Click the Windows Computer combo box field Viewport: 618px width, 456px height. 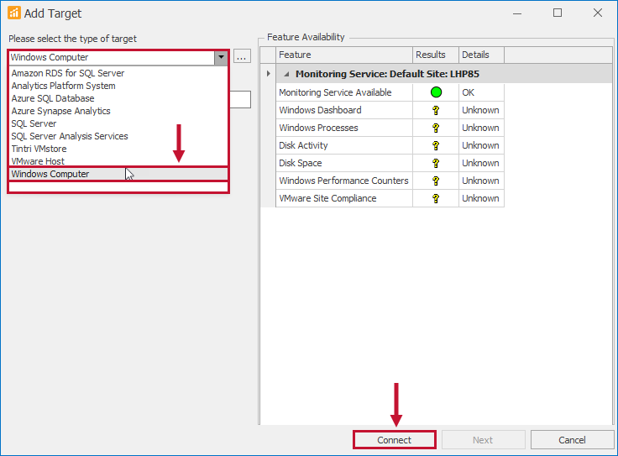(x=112, y=58)
